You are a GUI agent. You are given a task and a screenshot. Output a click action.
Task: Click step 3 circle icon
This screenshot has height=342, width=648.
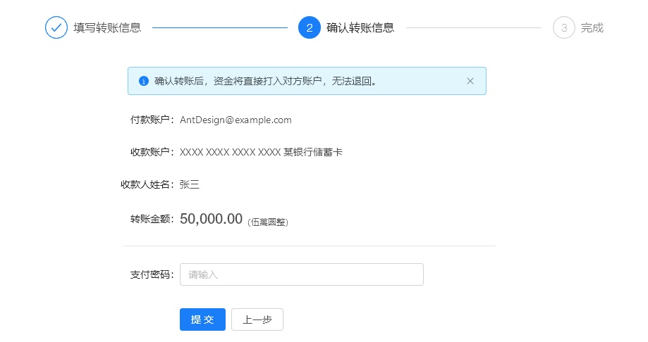(564, 27)
